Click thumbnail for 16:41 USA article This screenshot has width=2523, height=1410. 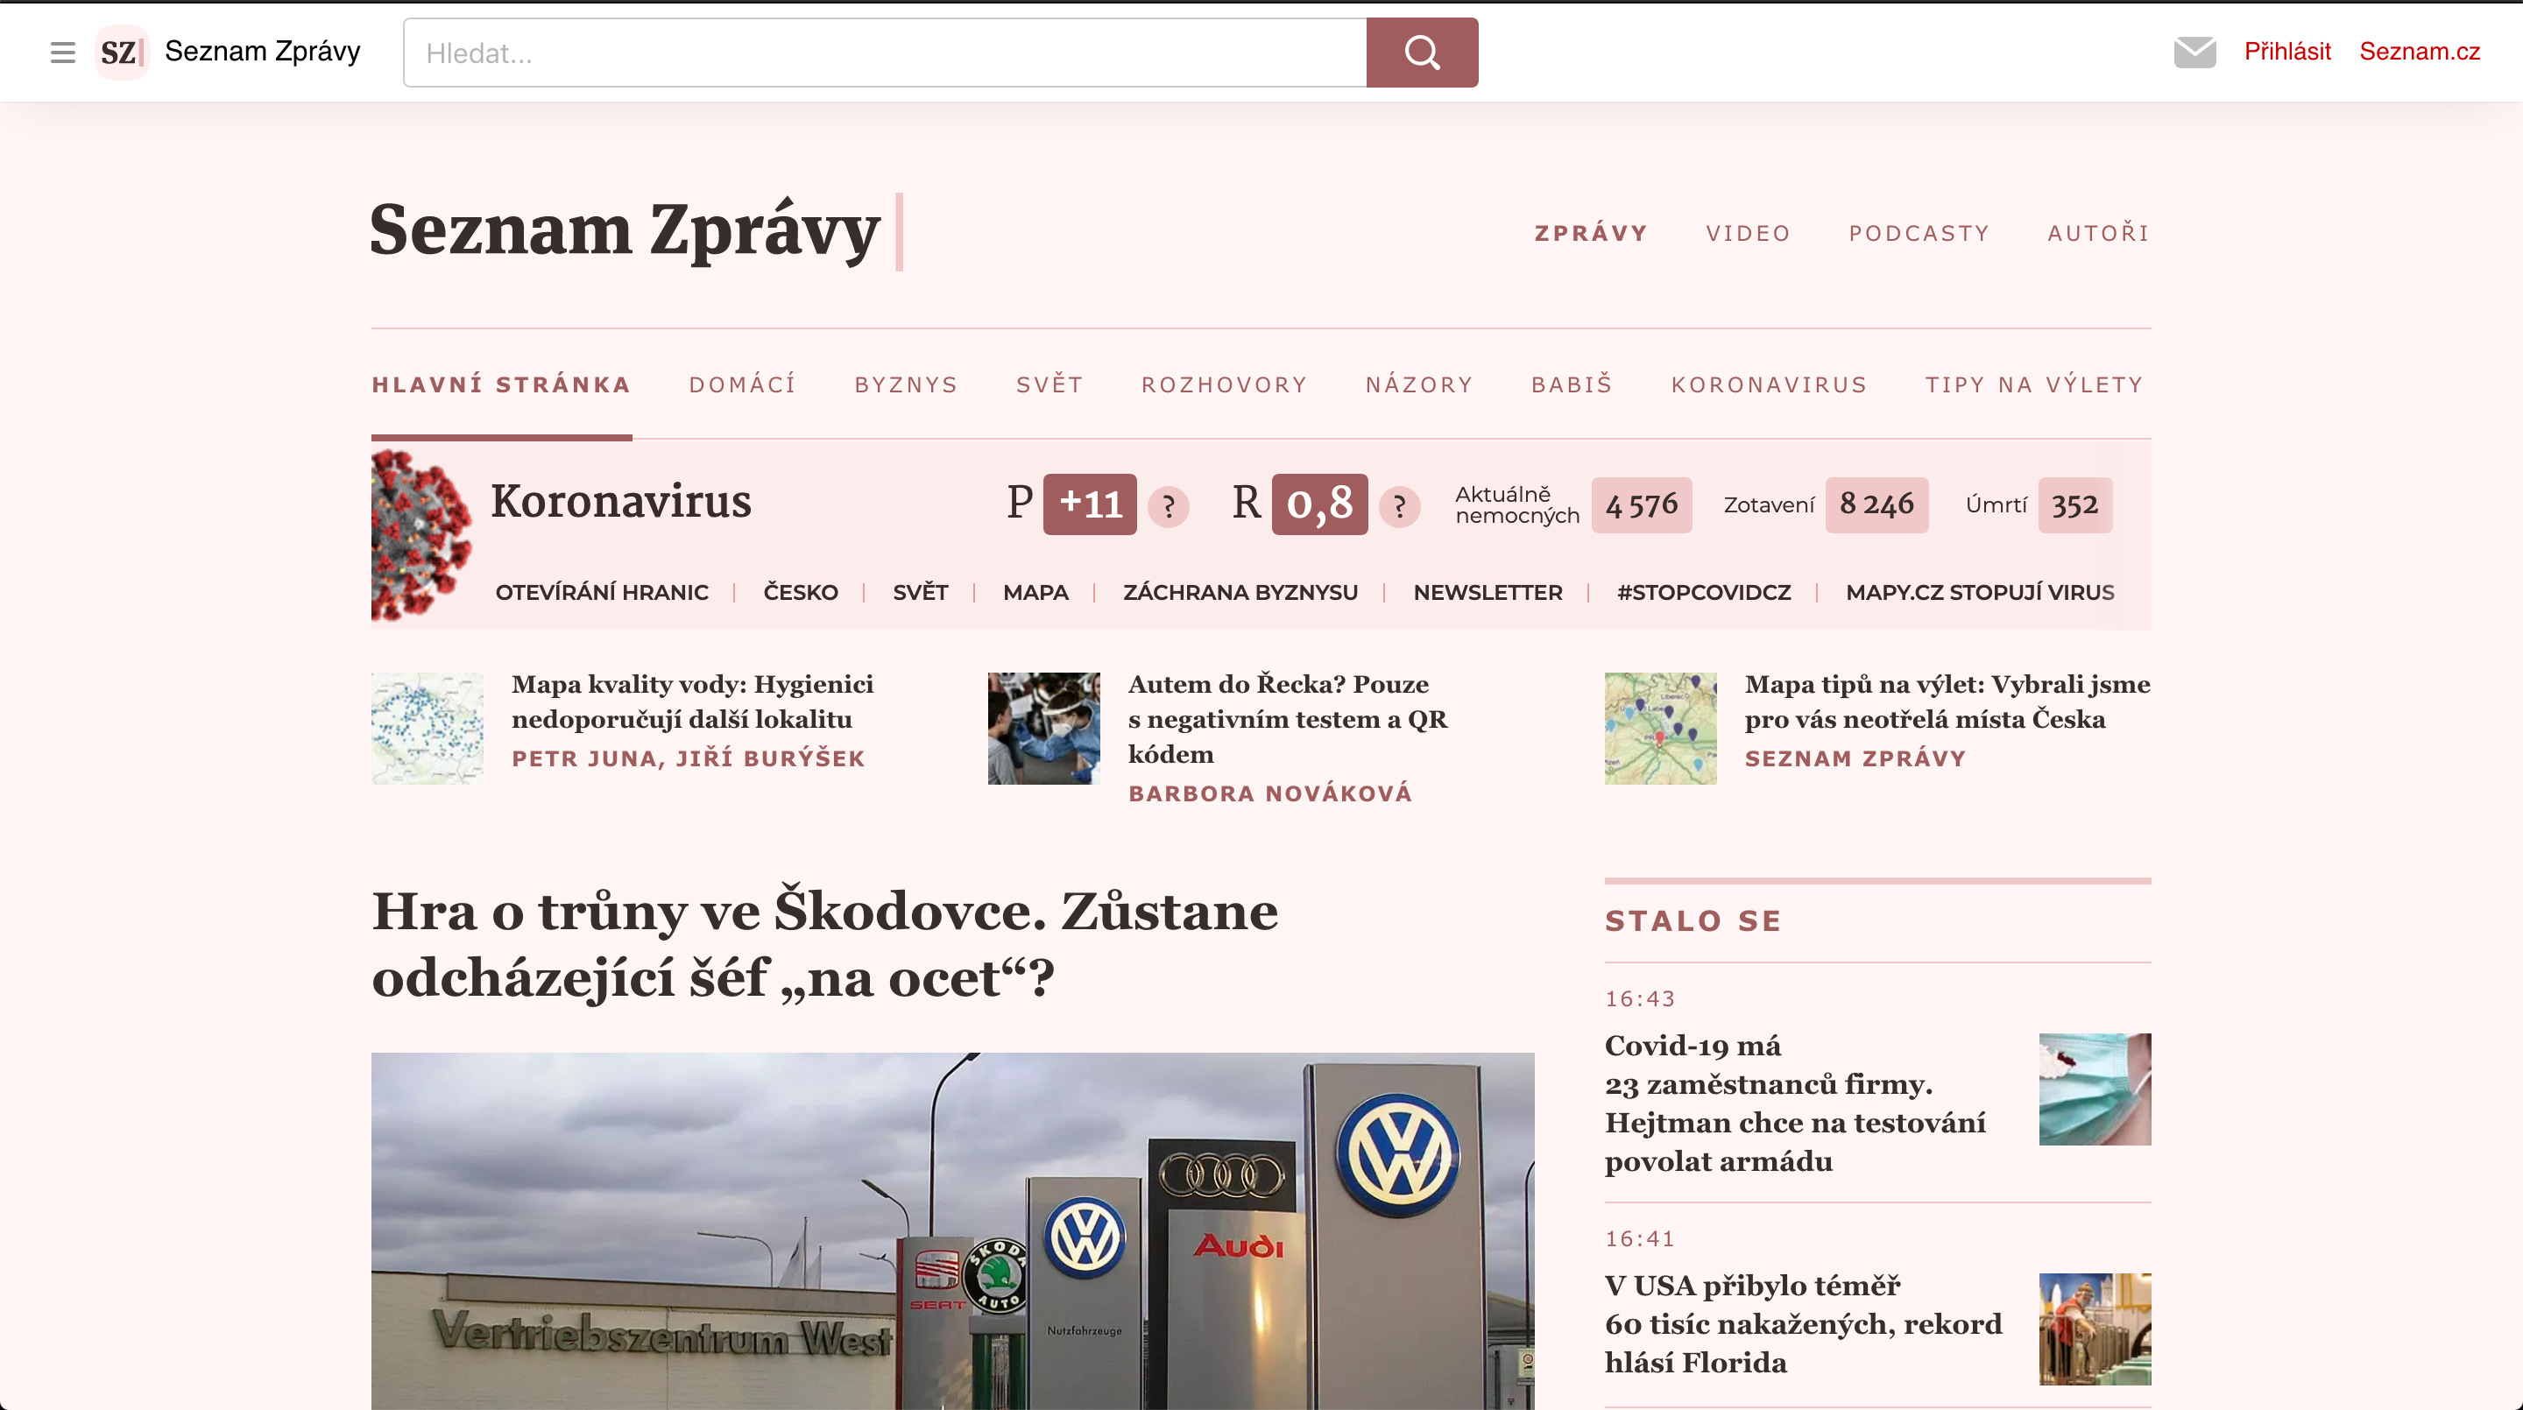(2095, 1329)
